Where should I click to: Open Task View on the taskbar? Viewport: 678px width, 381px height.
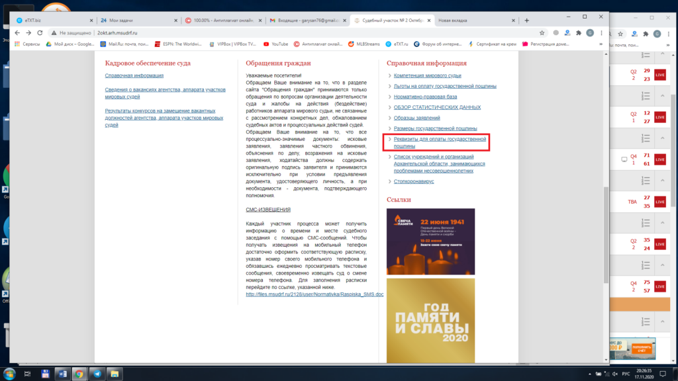pos(27,374)
